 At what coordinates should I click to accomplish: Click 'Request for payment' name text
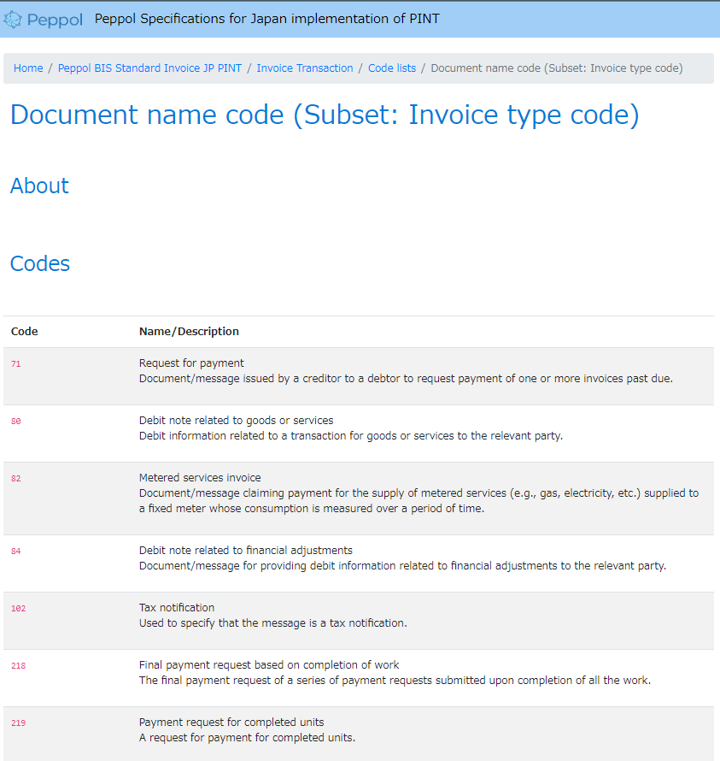pyautogui.click(x=191, y=363)
